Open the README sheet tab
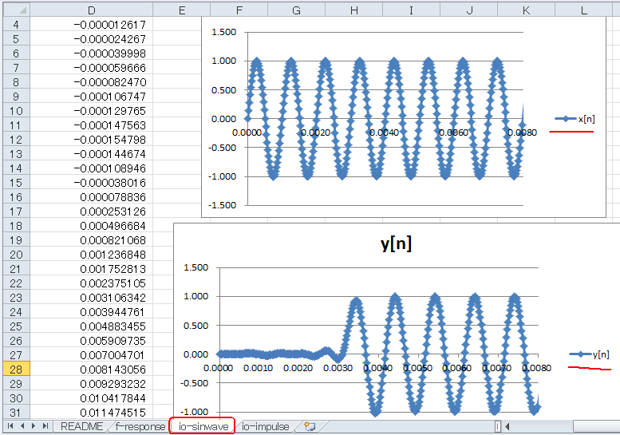This screenshot has width=620, height=435. pyautogui.click(x=82, y=427)
